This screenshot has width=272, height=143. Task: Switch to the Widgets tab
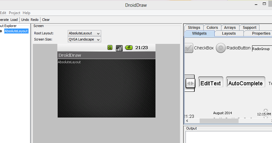point(200,33)
